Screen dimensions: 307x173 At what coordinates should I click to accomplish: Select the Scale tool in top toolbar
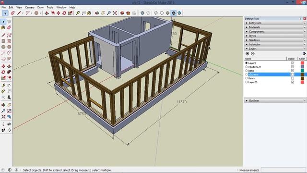71,13
